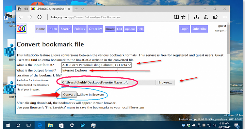Click the bookmark file path field

(x=108, y=82)
